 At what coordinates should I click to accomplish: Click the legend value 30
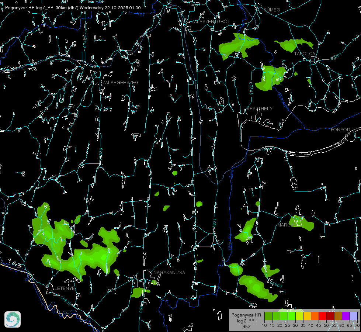coord(295,326)
